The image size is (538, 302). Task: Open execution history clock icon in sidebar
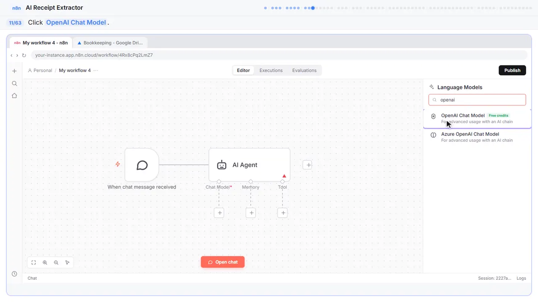click(x=14, y=274)
